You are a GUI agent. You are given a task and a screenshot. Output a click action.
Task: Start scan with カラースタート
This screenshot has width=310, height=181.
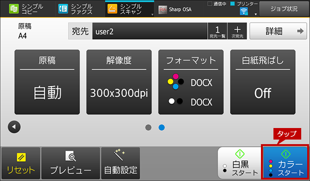click(x=285, y=163)
